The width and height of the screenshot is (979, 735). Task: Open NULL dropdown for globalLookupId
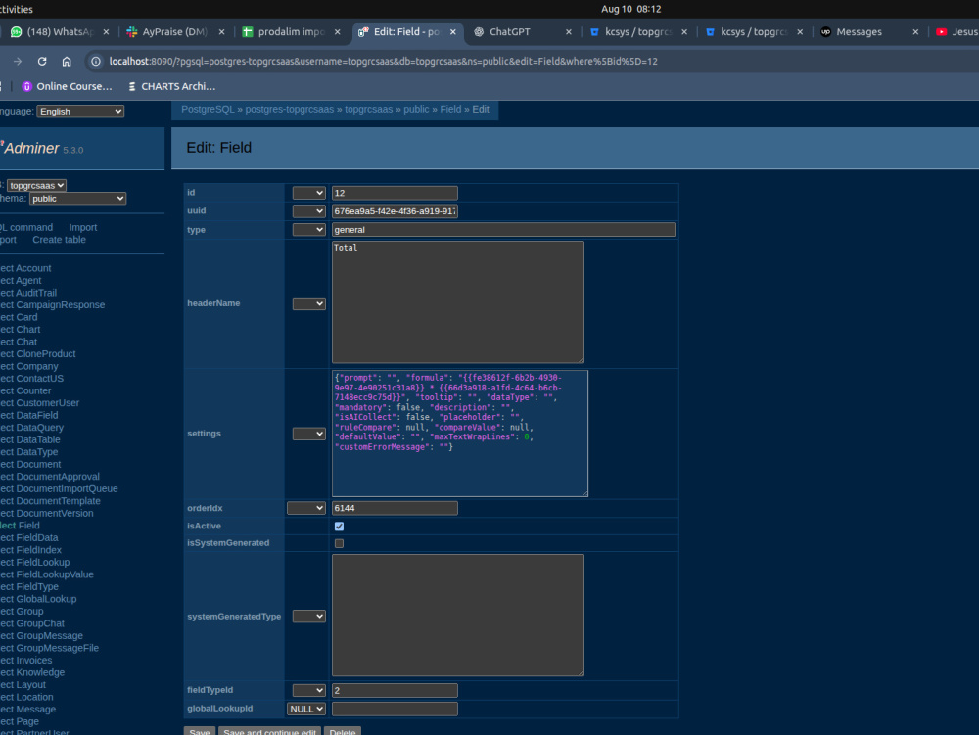click(x=305, y=709)
